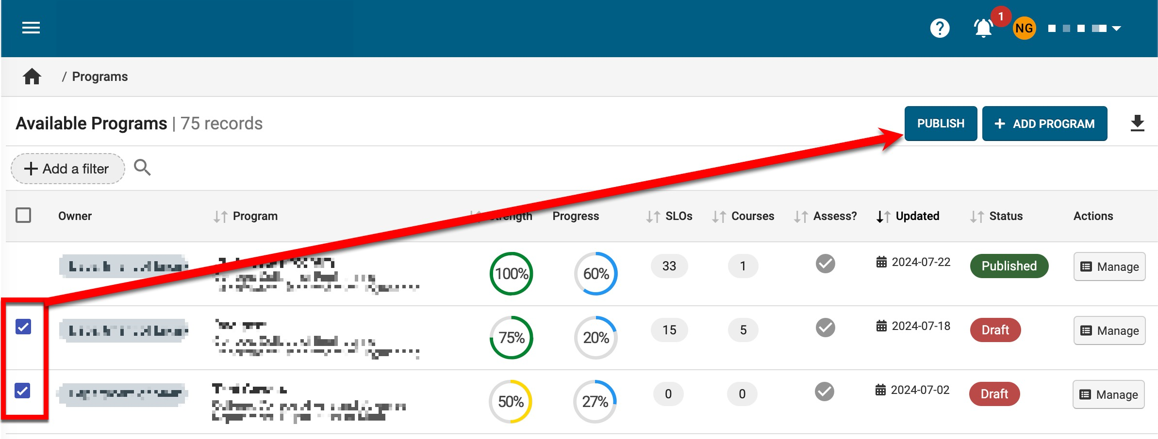The height and width of the screenshot is (439, 1158).
Task: Click the calendar icon beside 2024-07-22
Action: (881, 262)
